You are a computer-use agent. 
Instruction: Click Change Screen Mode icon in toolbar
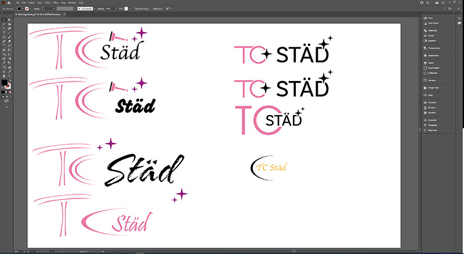tap(6, 101)
